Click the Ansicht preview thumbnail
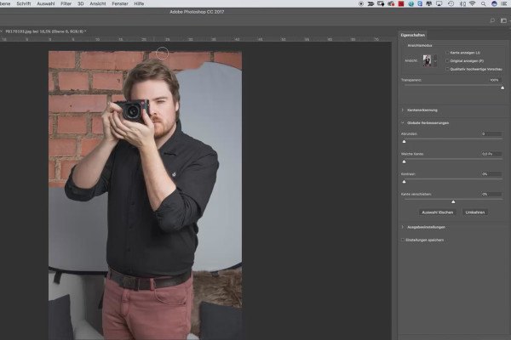 [x=427, y=60]
